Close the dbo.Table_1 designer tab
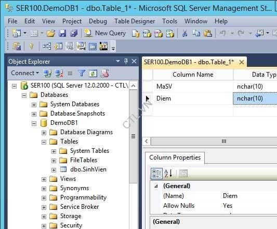 click(x=241, y=62)
